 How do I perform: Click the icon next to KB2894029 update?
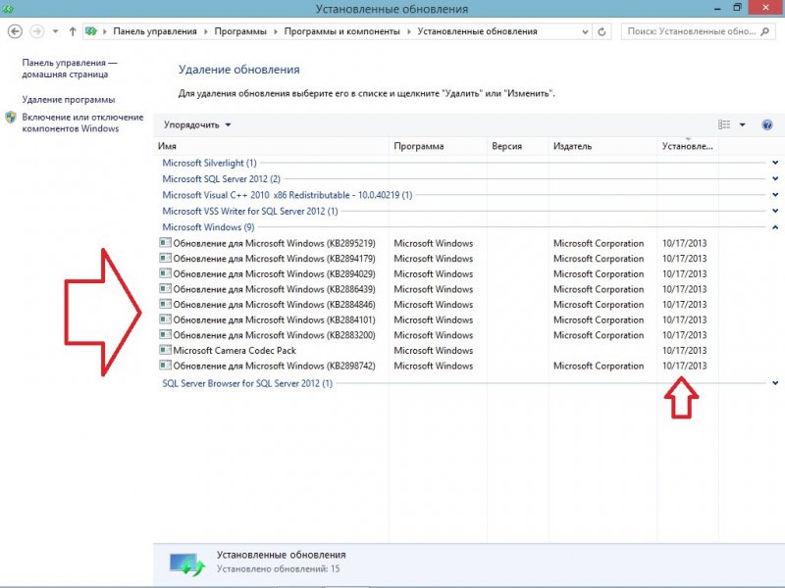pyautogui.click(x=165, y=273)
